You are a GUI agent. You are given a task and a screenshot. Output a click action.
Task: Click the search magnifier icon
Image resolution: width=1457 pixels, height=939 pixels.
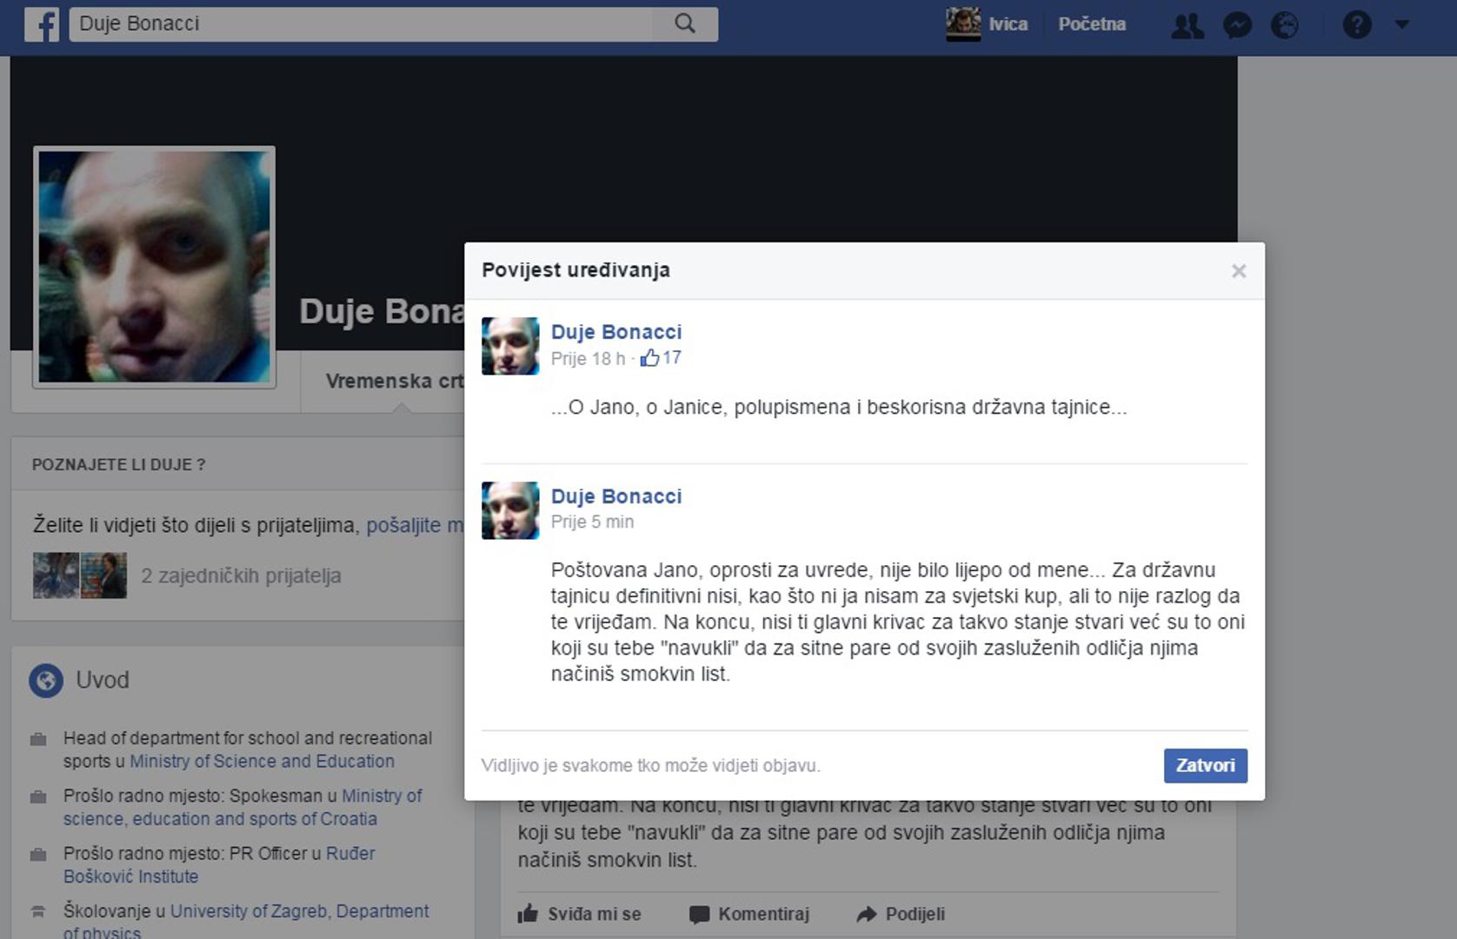[685, 24]
